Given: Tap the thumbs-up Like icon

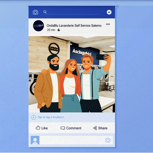Looking at the screenshot, I should click(x=38, y=127).
